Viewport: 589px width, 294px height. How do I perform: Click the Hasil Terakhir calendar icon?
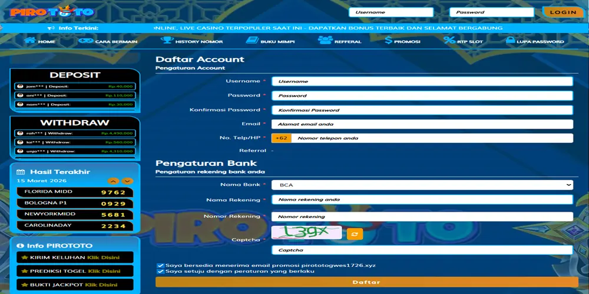21,172
